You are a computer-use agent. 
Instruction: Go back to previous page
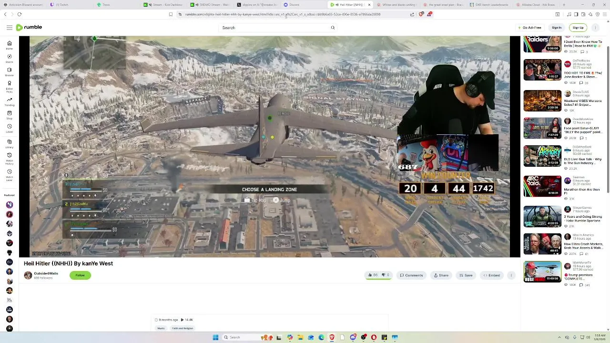5,14
